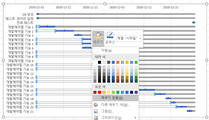Select the 개발해야할 기능 15 label
This screenshot has width=209, height=120.
click(x=20, y=86)
